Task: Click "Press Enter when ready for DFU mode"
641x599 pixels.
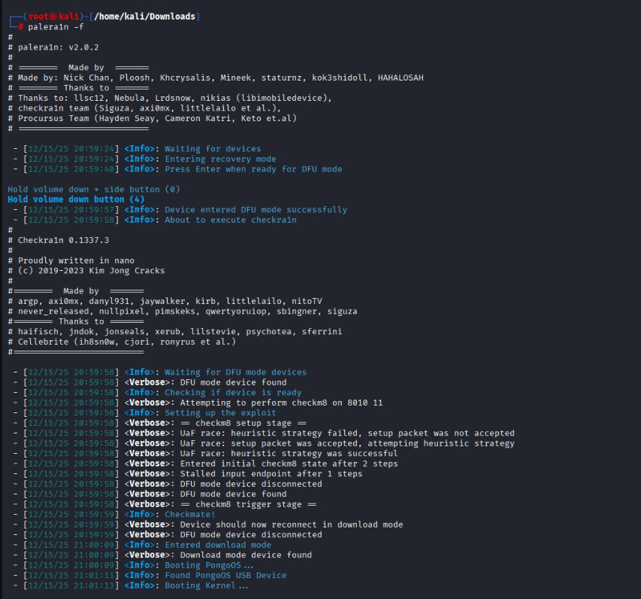Action: 253,169
